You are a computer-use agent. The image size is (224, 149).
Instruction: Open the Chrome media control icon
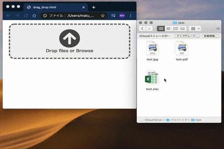(113, 16)
